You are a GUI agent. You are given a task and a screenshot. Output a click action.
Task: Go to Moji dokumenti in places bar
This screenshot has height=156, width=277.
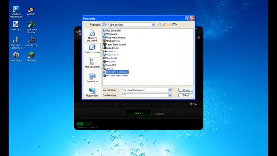(x=92, y=63)
